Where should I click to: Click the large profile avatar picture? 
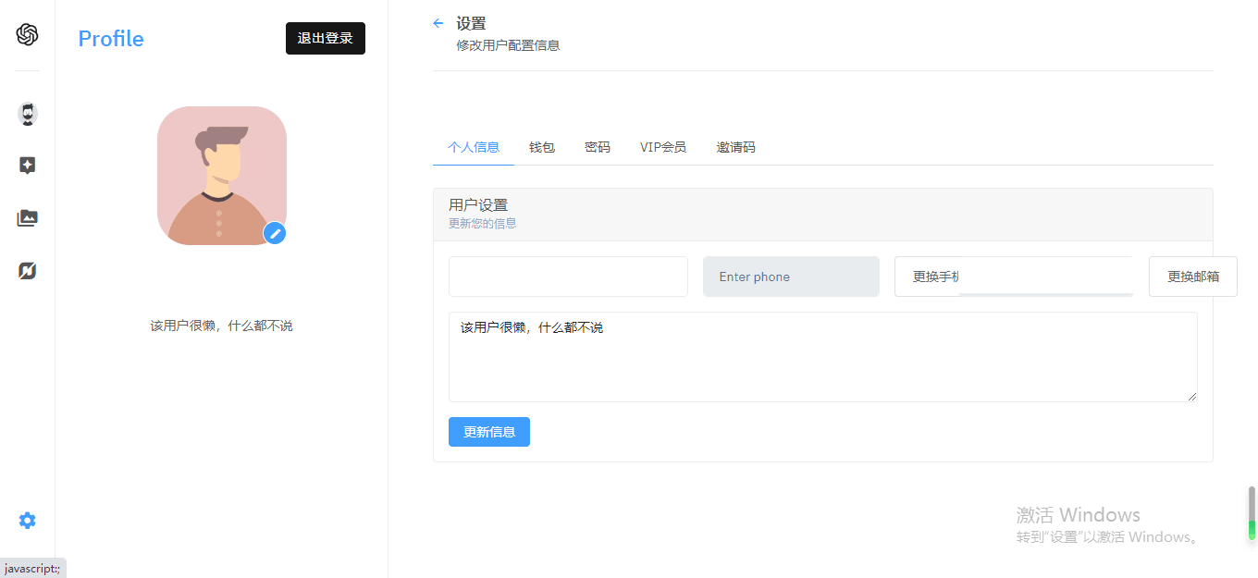coord(221,175)
